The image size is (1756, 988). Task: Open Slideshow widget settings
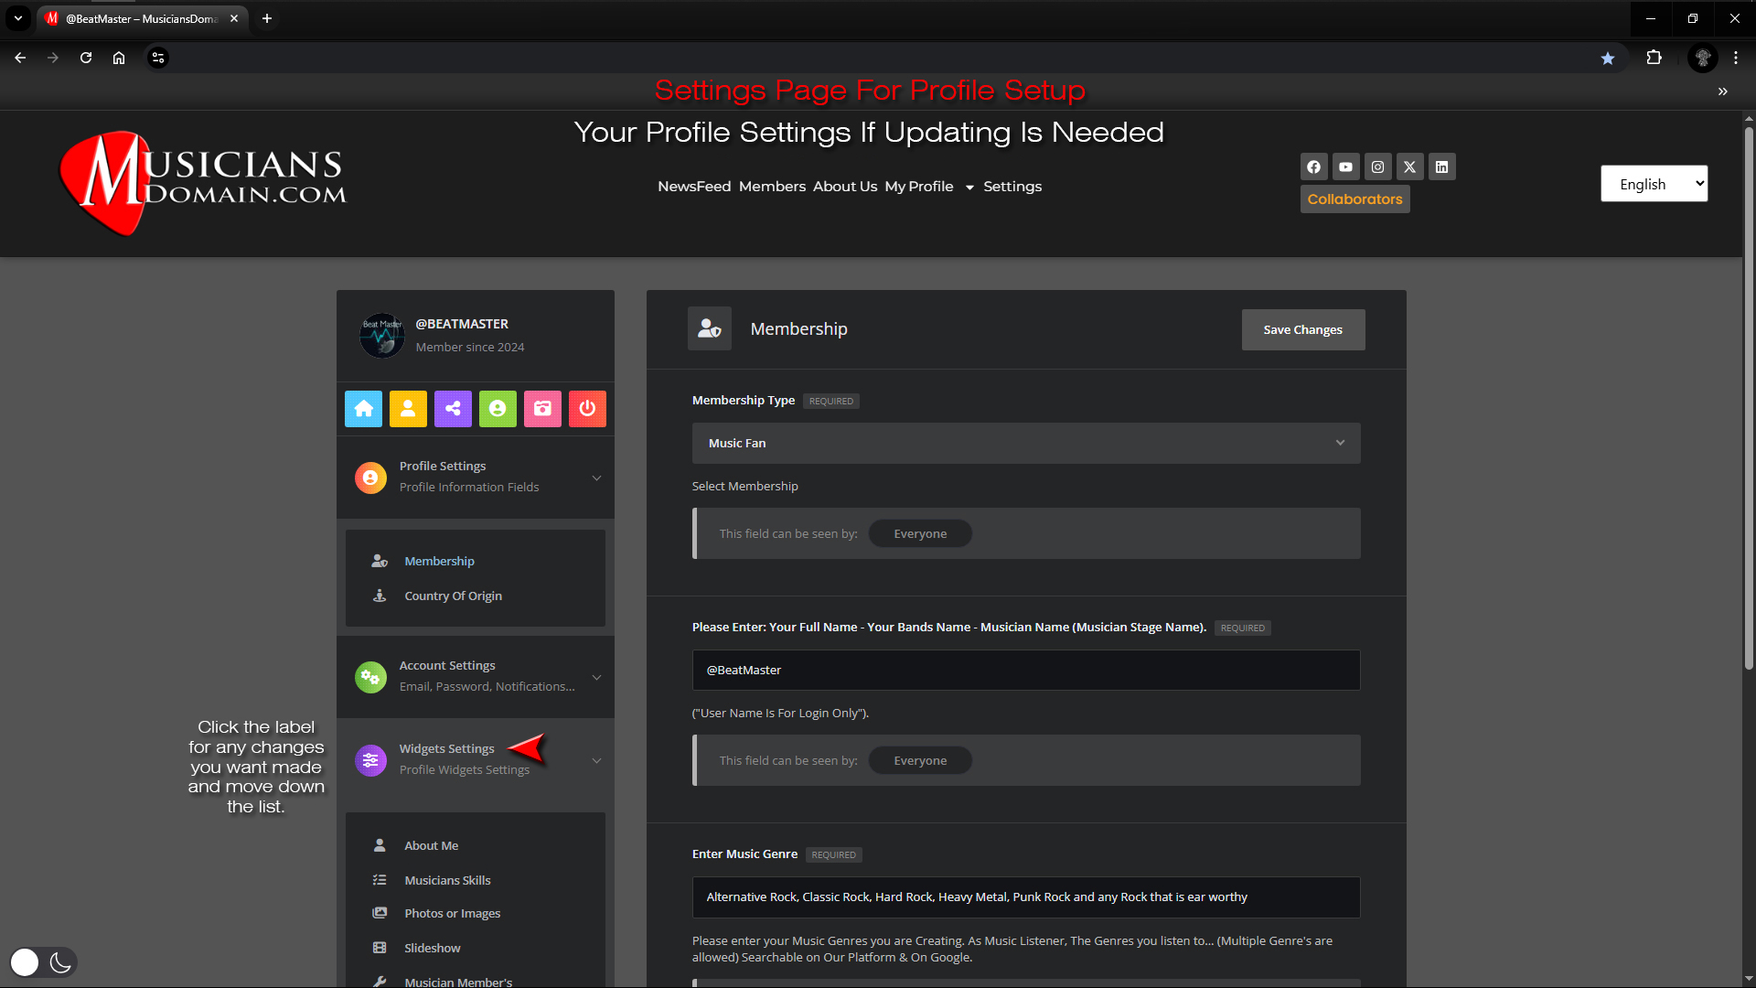pyautogui.click(x=432, y=948)
